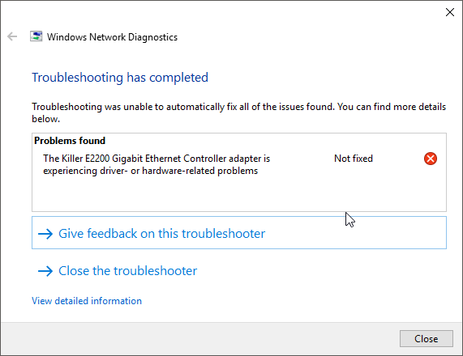463x356 pixels.
Task: Give feedback on this troubleshooter
Action: coord(239,233)
